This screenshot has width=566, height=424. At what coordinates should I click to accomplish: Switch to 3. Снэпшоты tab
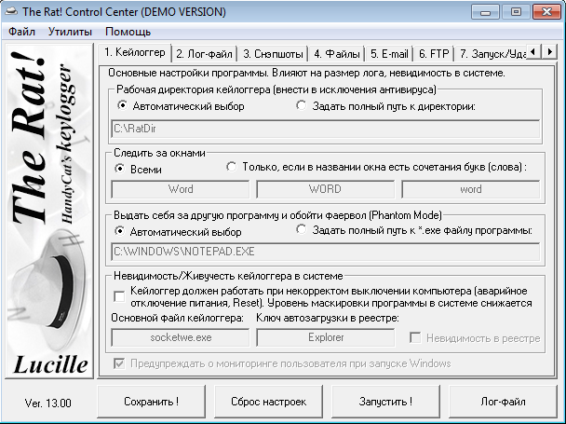point(273,54)
